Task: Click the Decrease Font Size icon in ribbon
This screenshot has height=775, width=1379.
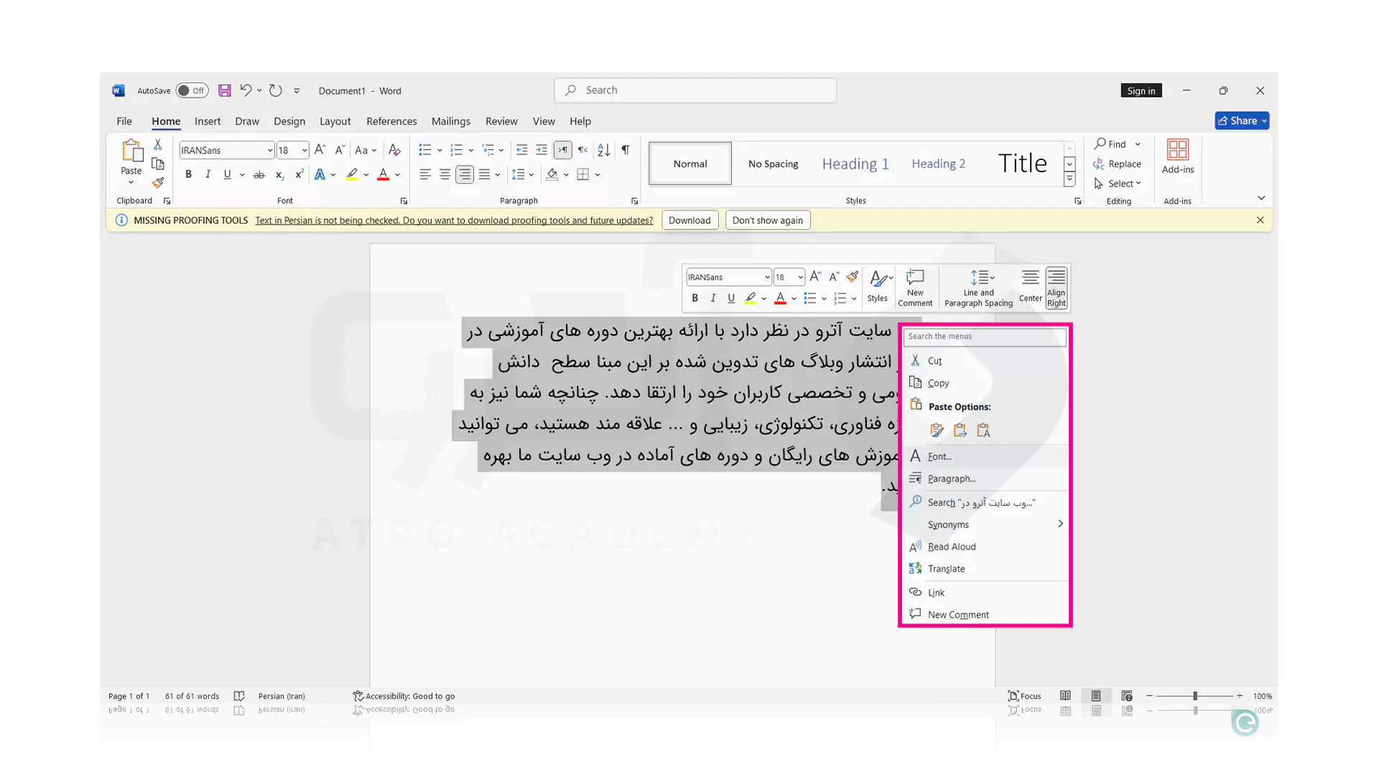Action: [340, 150]
